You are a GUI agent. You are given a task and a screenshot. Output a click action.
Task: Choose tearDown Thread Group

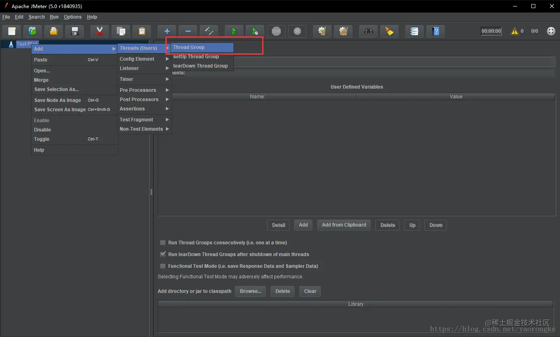tap(202, 66)
